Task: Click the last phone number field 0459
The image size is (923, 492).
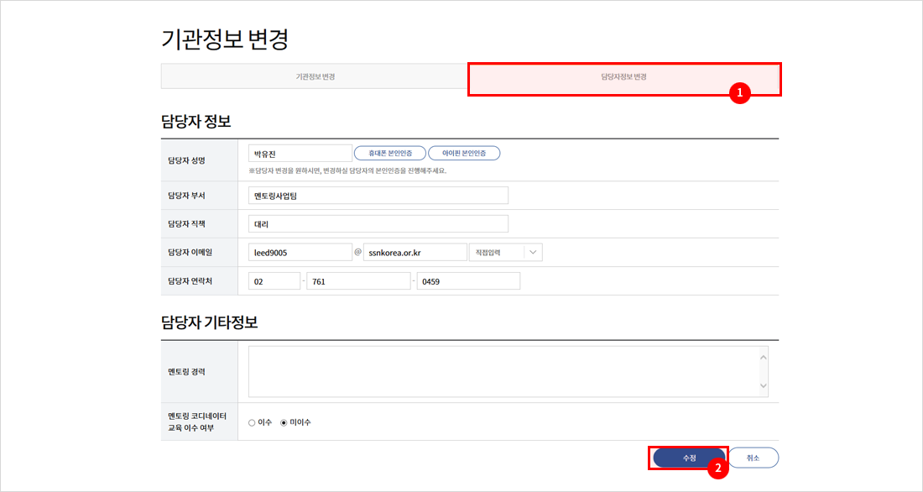Action: [468, 281]
